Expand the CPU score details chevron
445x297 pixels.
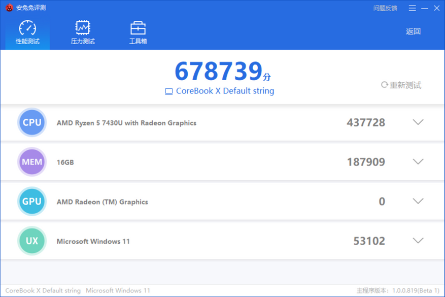418,122
